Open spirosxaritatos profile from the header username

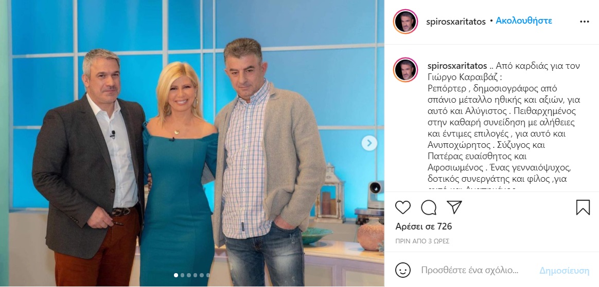456,22
